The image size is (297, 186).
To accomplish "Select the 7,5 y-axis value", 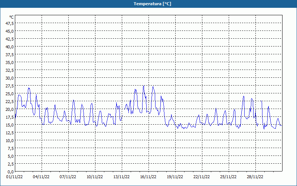I will click(11, 148).
